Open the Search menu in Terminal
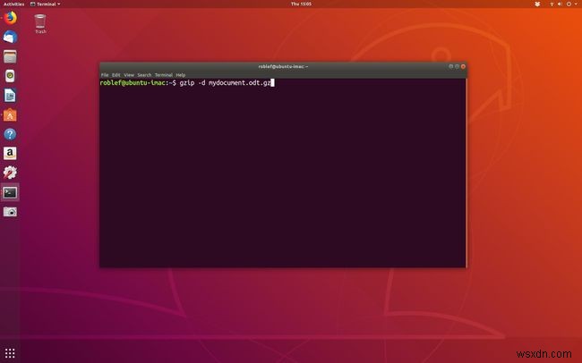This screenshot has height=363, width=582. click(x=144, y=75)
